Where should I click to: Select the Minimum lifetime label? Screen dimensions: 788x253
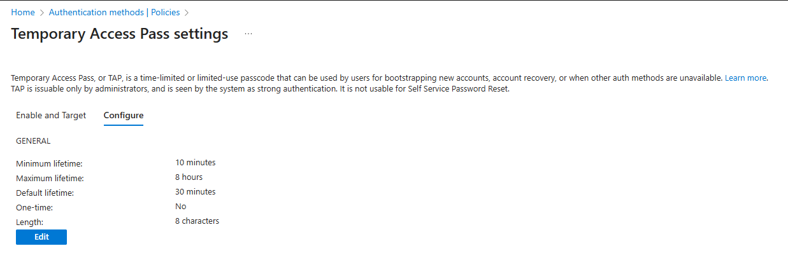point(49,164)
